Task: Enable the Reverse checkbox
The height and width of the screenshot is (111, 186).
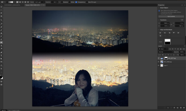Action: pyautogui.click(x=62, y=2)
